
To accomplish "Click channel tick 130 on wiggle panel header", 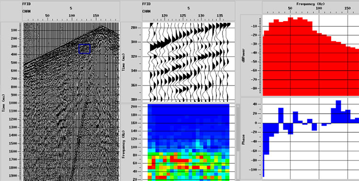I will coord(201,16).
